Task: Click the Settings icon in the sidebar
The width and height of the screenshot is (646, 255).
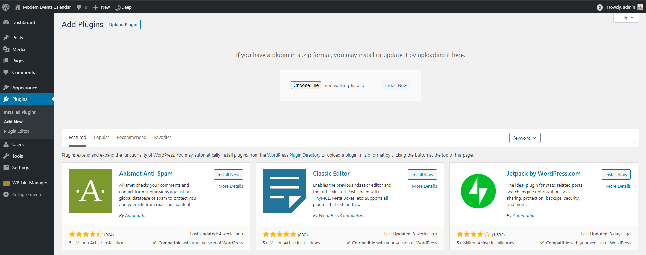Action: tap(6, 167)
